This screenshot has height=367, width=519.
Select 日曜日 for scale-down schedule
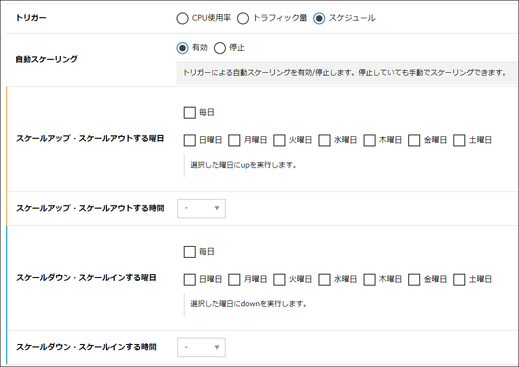tap(189, 279)
